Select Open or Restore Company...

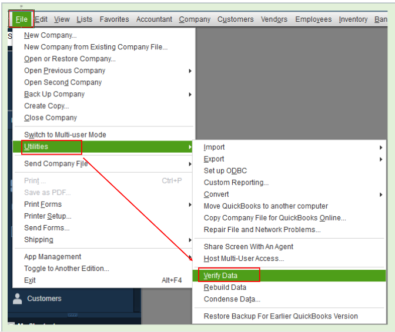coord(103,59)
